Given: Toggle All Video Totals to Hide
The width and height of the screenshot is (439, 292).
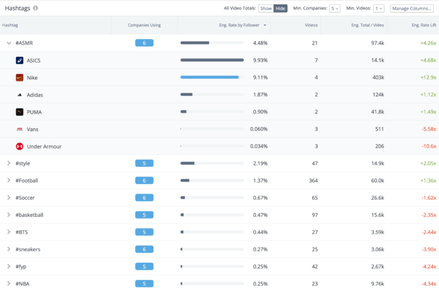Looking at the screenshot, I should tap(280, 8).
